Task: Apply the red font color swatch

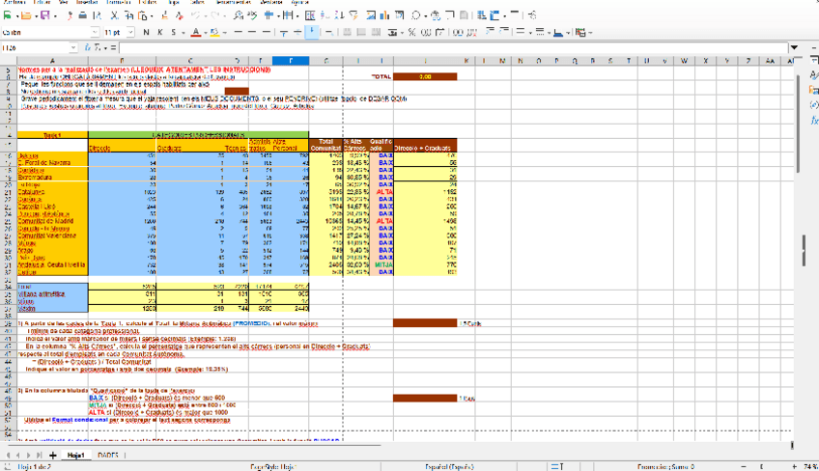Action: coord(195,32)
